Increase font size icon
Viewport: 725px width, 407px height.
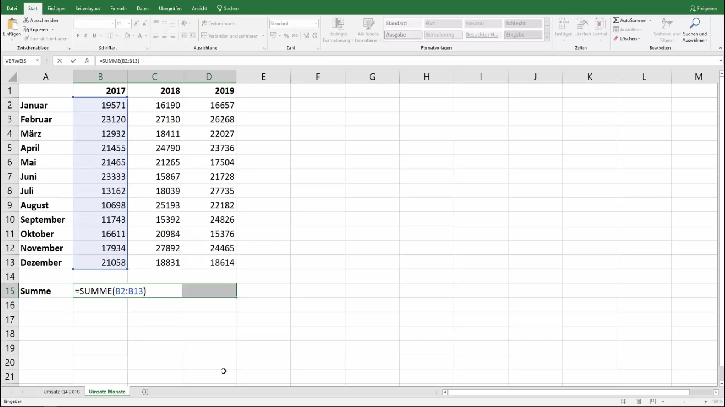(x=136, y=23)
